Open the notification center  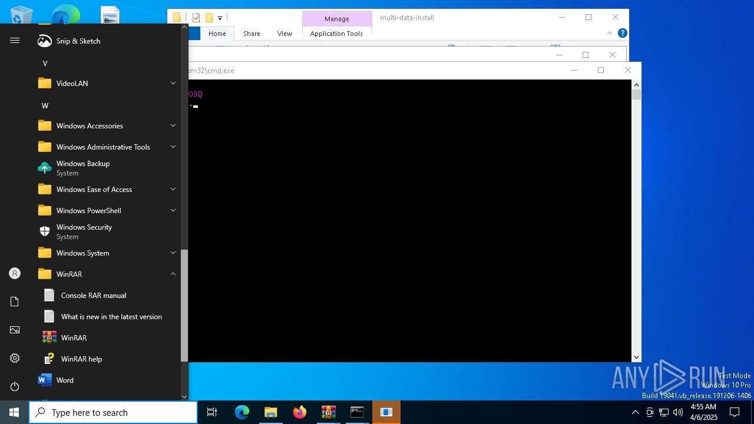pos(735,412)
